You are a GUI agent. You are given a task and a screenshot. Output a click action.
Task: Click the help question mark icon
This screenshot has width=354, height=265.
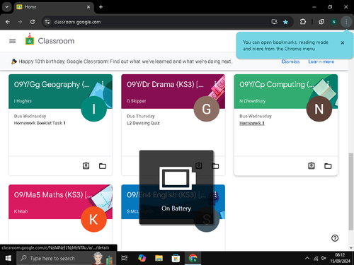[335, 238]
